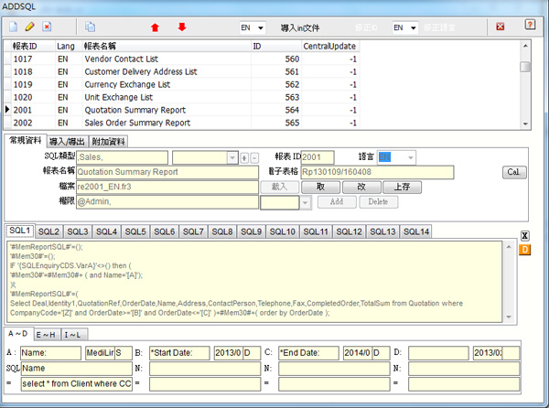Viewport: 549px width, 408px height.
Task: Click the 電子表格 field Rp130109/160408
Action: (377, 172)
